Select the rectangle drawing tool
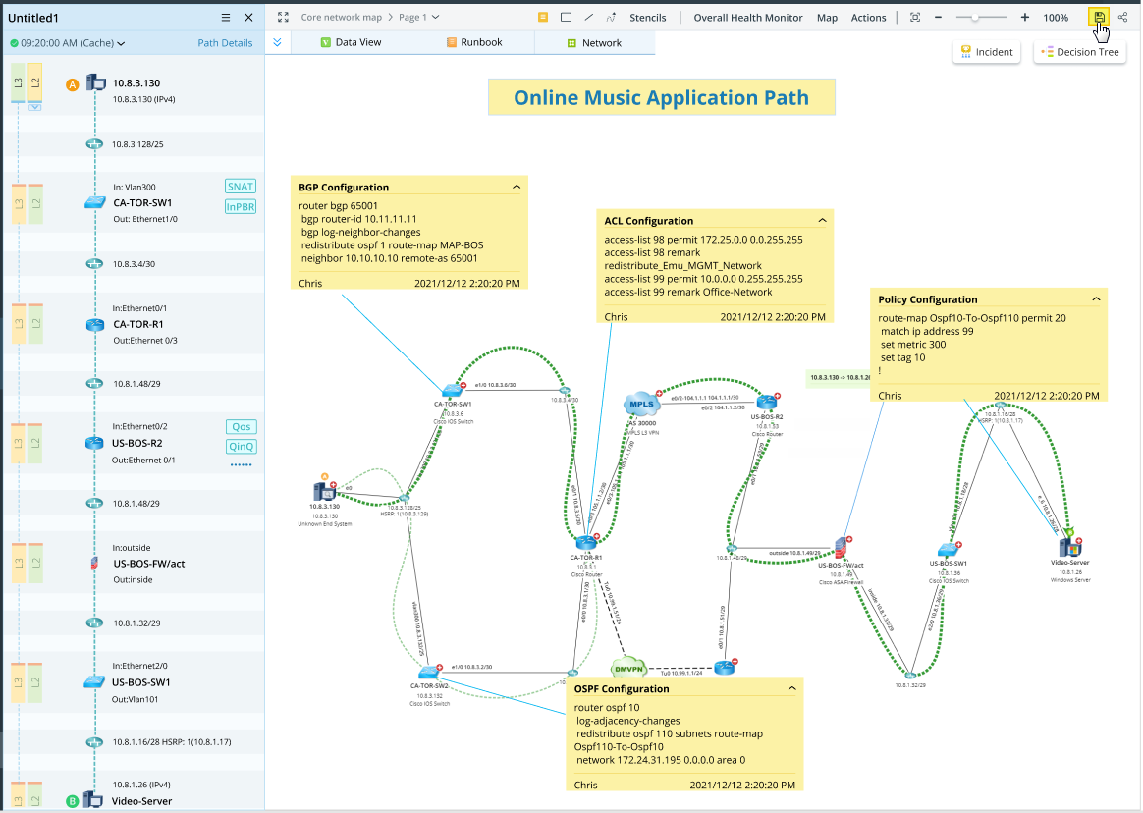 click(567, 17)
